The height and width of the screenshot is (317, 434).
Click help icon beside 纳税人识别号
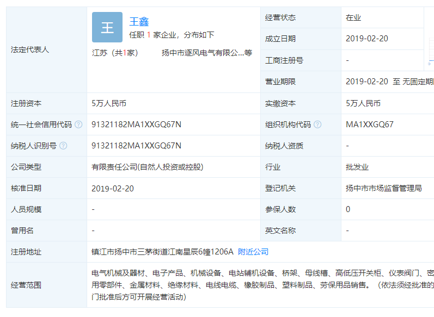63,146
